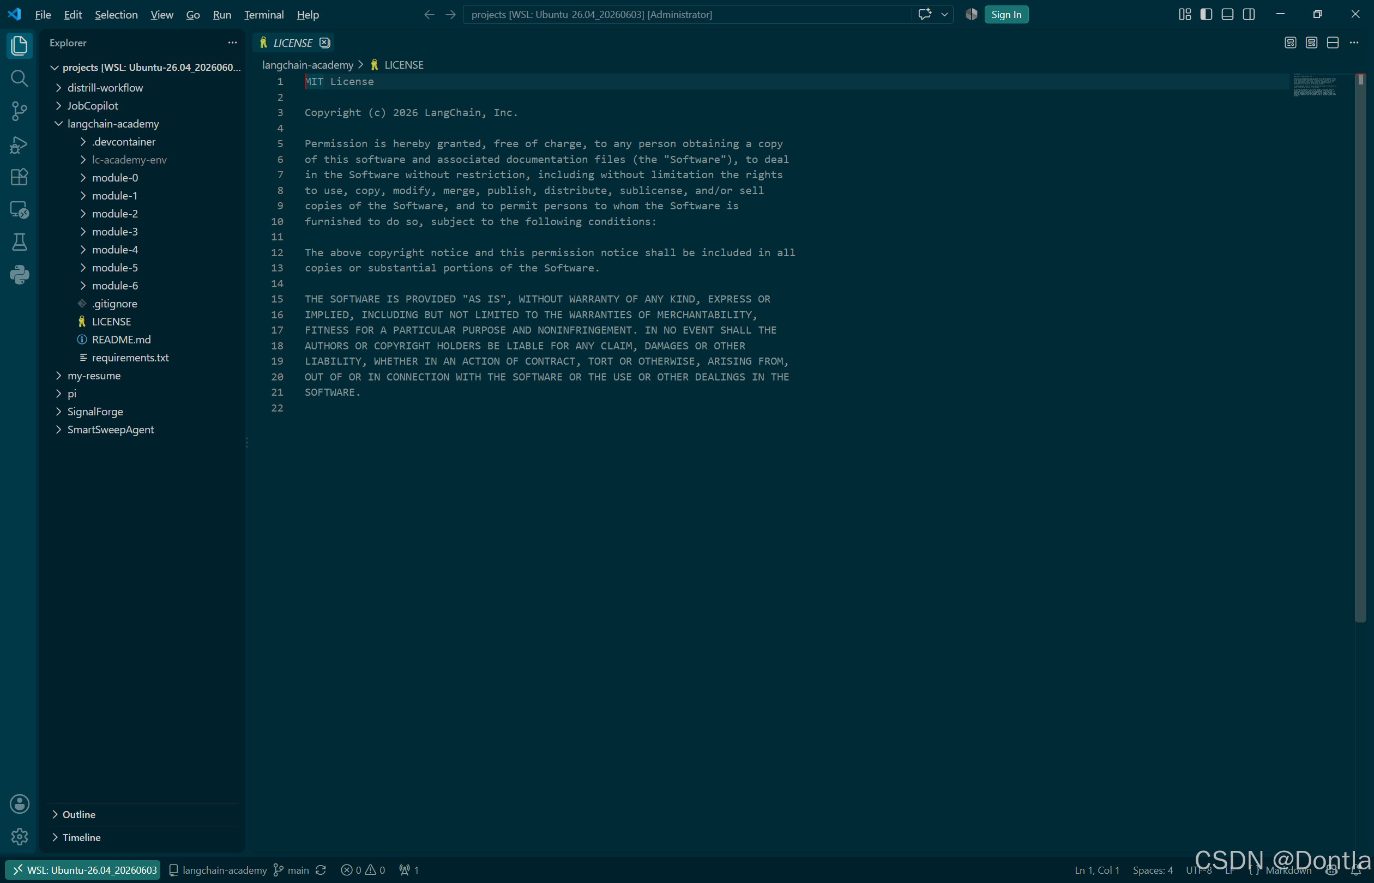Open the Edit menu
This screenshot has width=1374, height=883.
pos(73,14)
